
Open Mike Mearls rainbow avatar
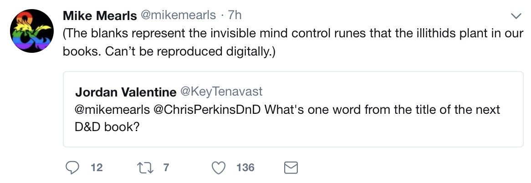click(32, 31)
